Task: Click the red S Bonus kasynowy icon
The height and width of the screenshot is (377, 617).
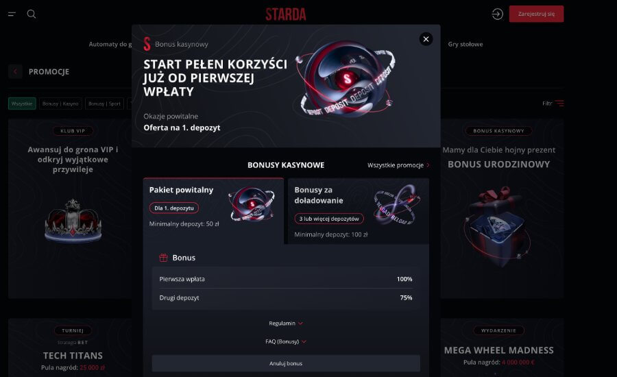Action: pyautogui.click(x=147, y=44)
